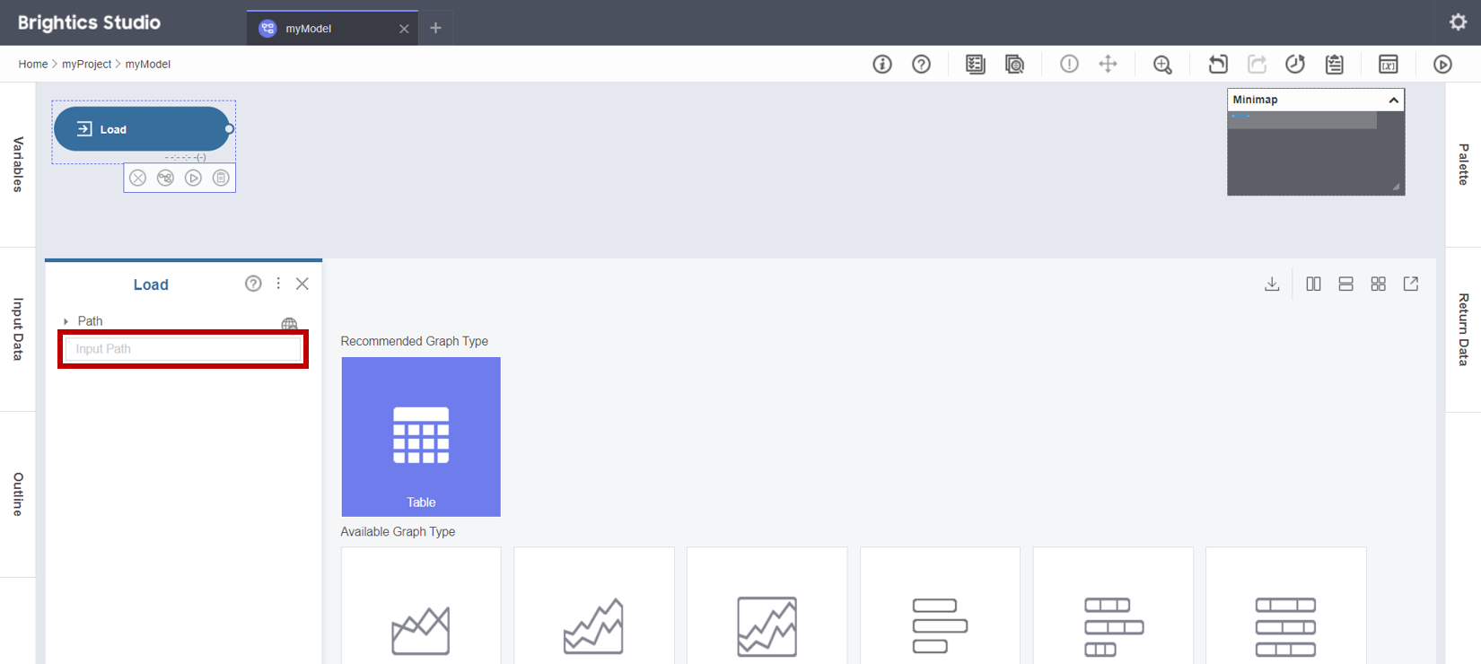The height and width of the screenshot is (664, 1481).
Task: Run the Load node using its play icon
Action: pos(193,178)
